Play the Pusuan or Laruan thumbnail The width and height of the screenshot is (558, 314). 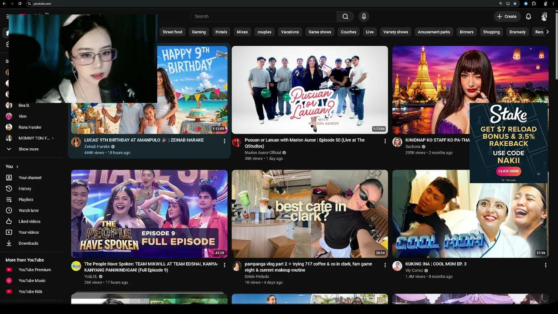pos(310,90)
